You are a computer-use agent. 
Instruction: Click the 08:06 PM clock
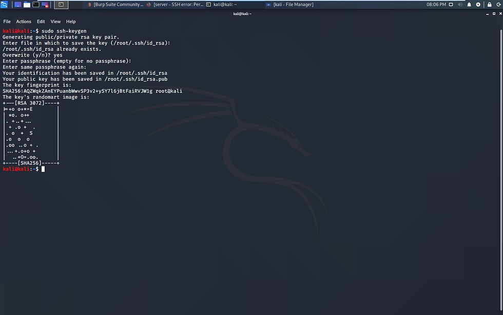(x=436, y=5)
